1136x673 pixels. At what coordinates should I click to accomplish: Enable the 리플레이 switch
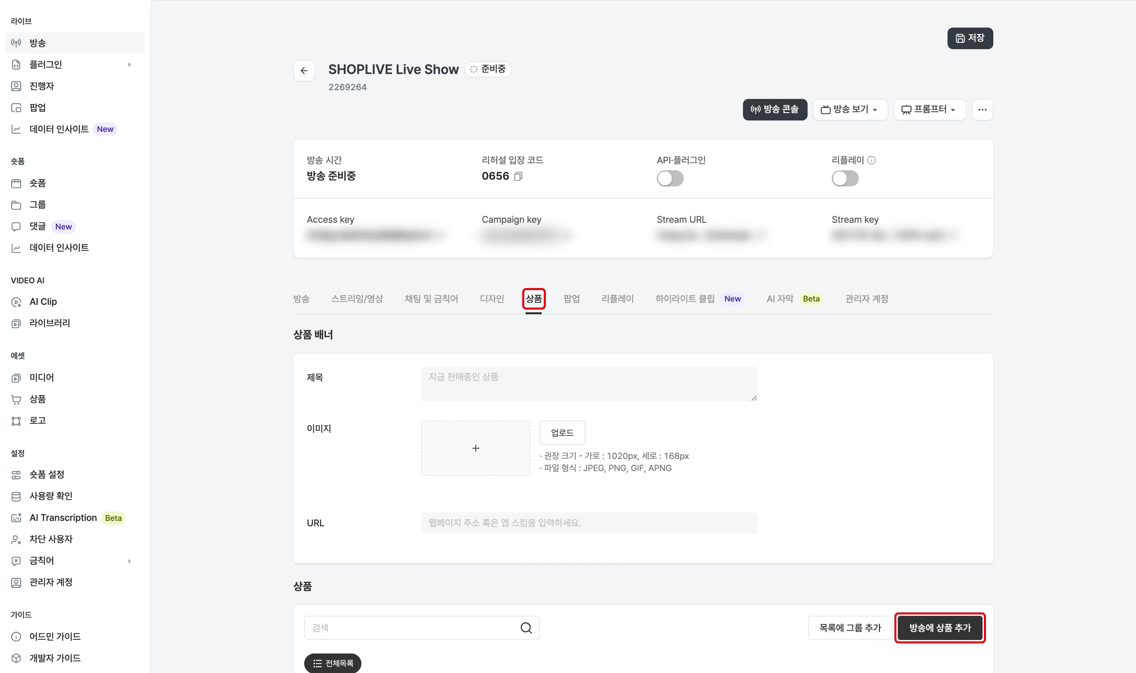pos(845,178)
